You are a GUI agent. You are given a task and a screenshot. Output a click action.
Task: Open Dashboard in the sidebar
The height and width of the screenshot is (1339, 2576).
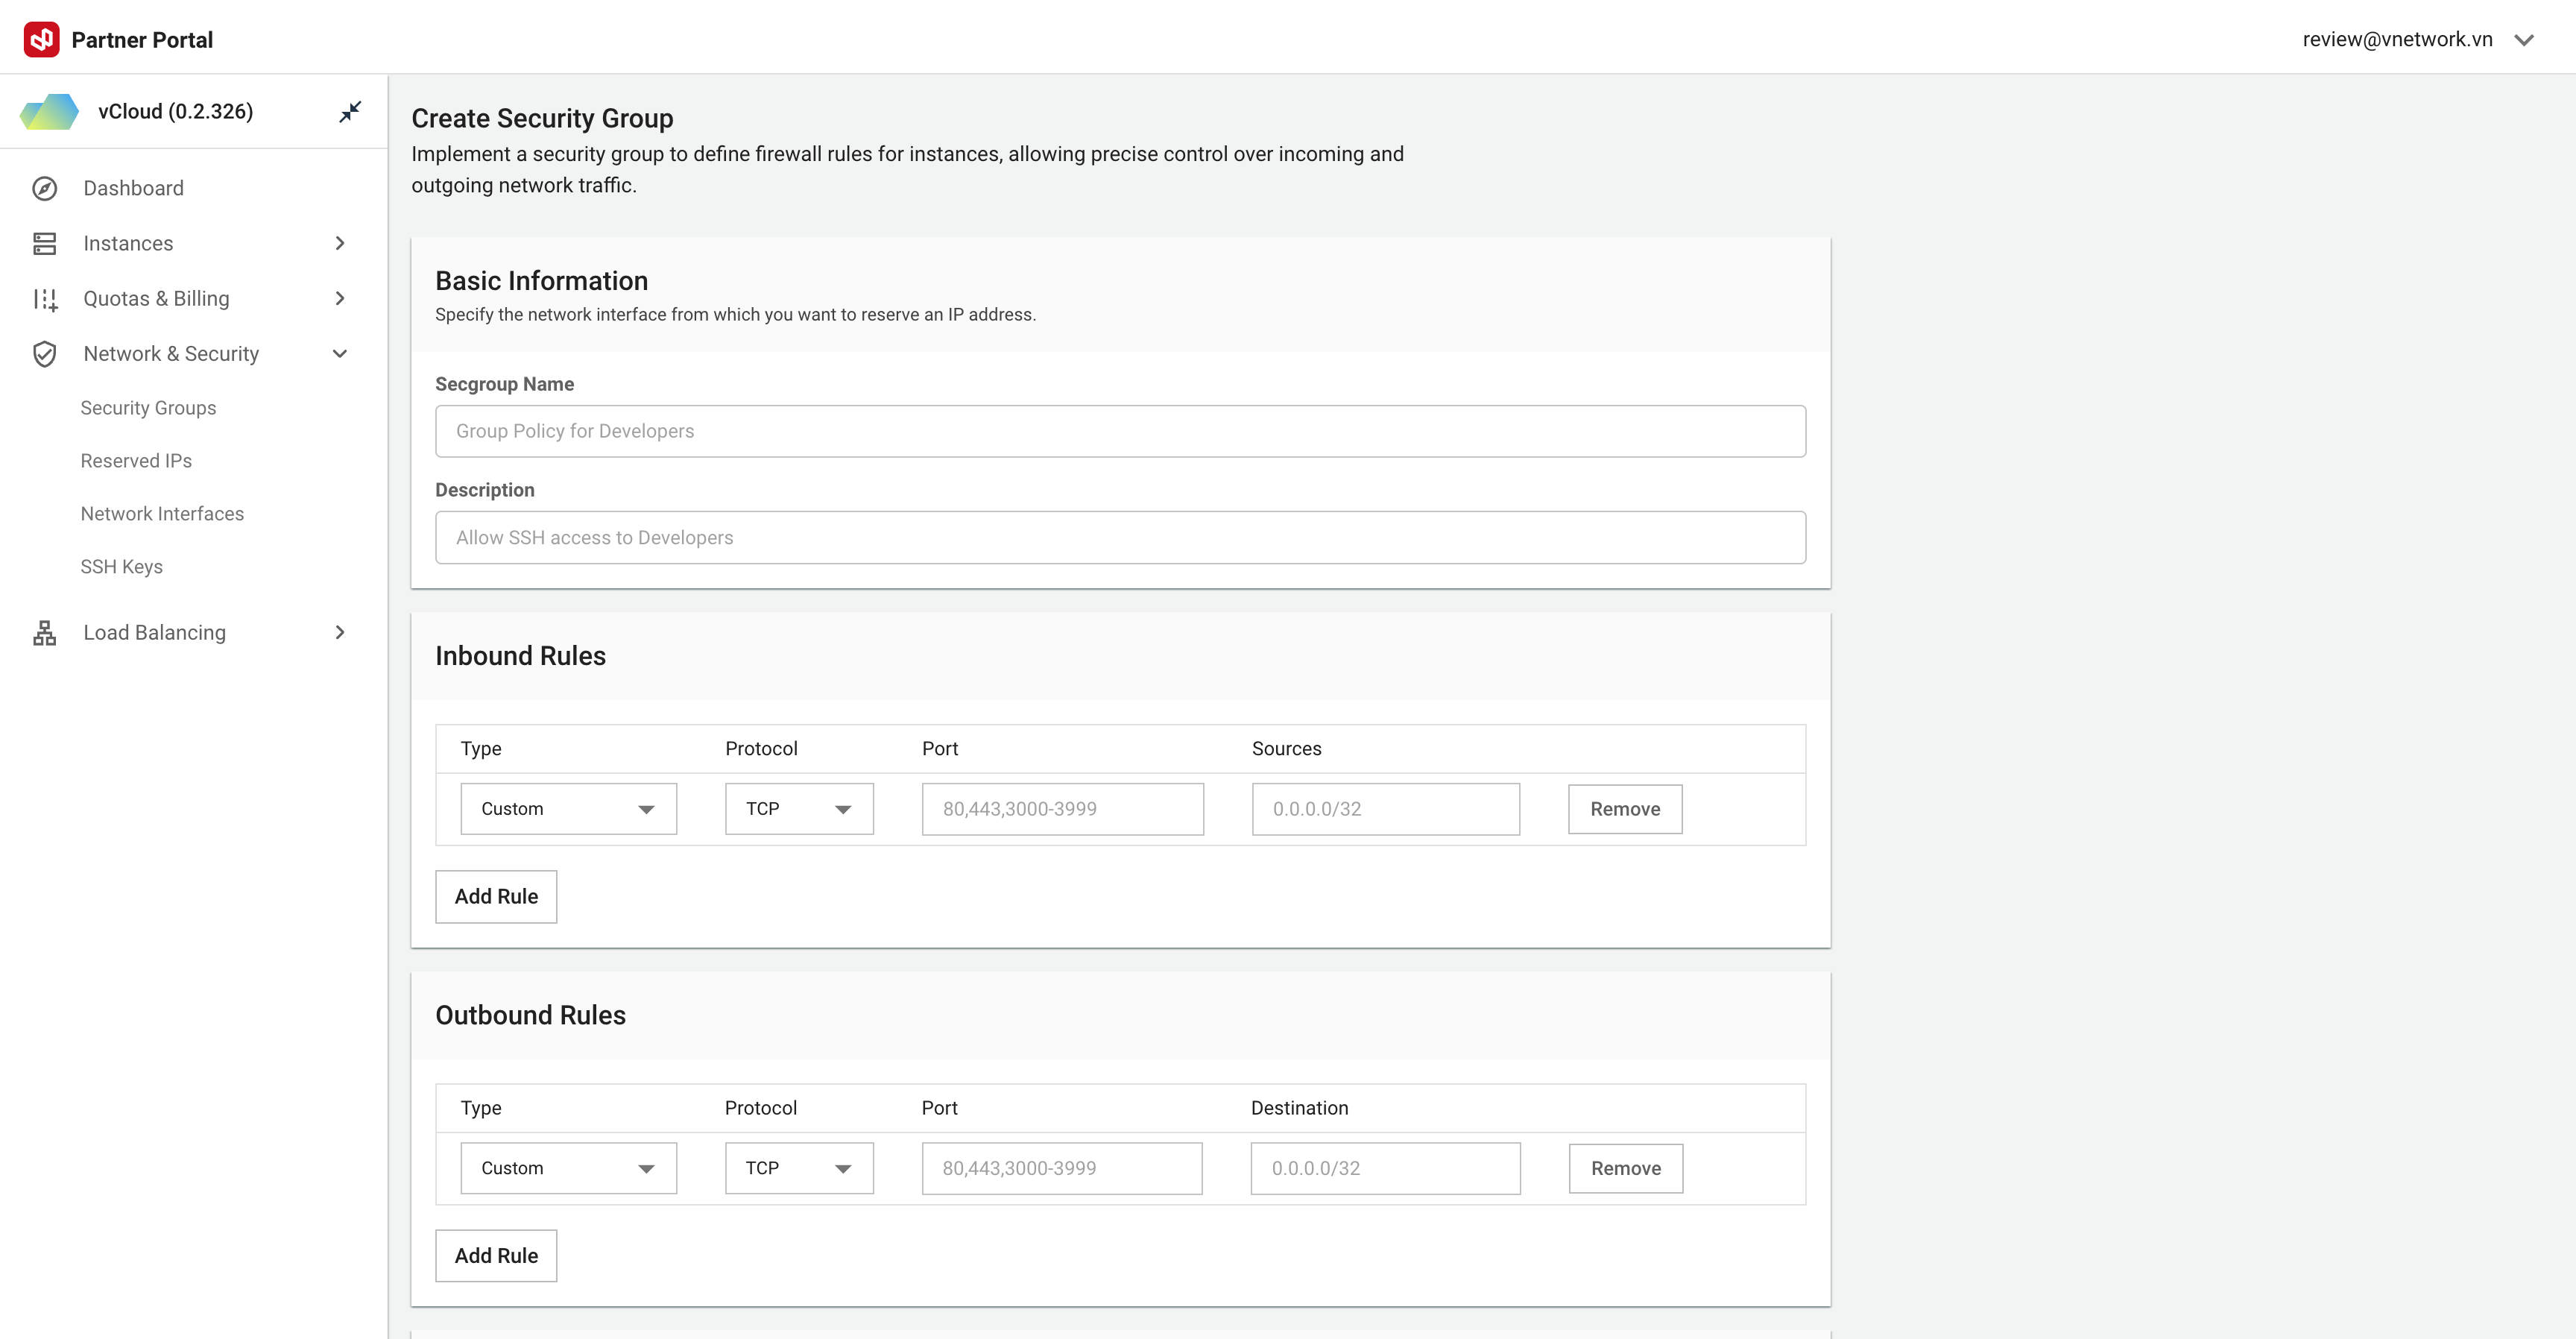133,188
